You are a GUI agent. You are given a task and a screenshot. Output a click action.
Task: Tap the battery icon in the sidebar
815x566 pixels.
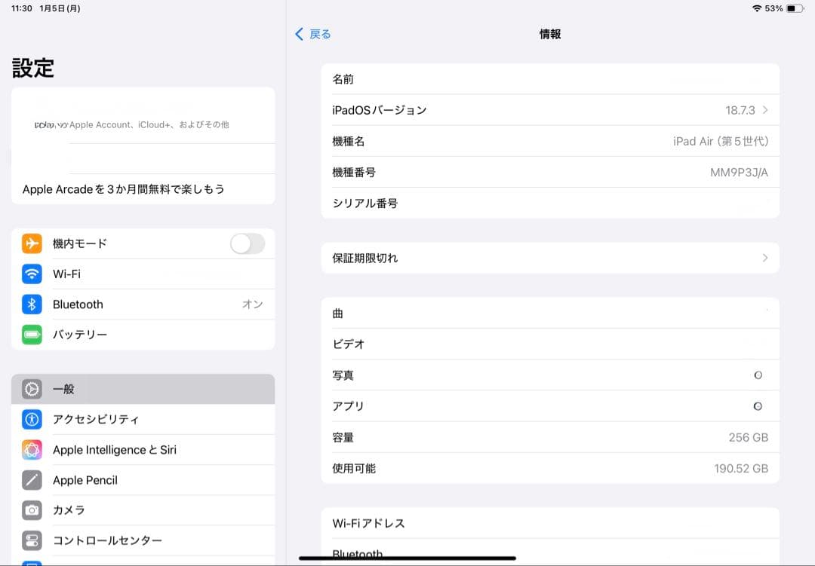[31, 334]
